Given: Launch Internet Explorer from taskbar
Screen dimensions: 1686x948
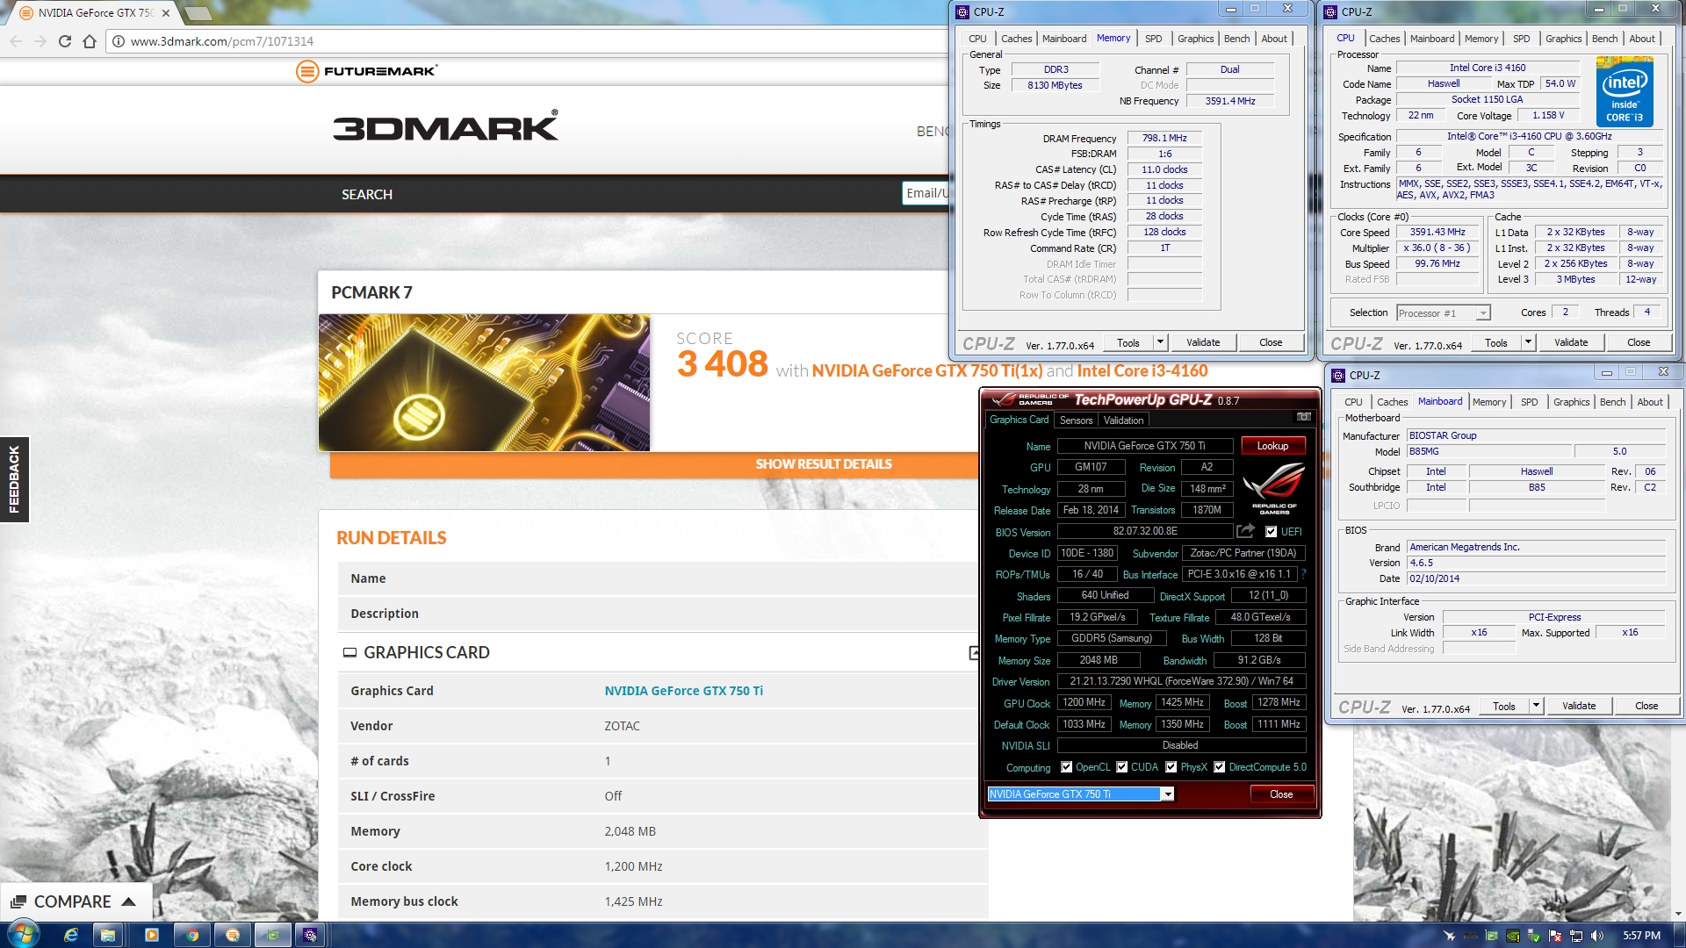Looking at the screenshot, I should click(71, 935).
